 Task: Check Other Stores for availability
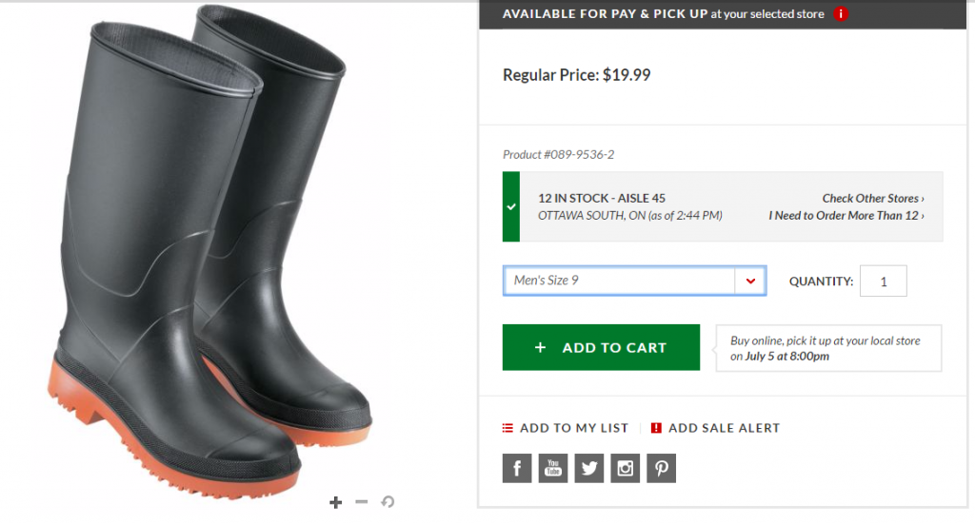[873, 199]
